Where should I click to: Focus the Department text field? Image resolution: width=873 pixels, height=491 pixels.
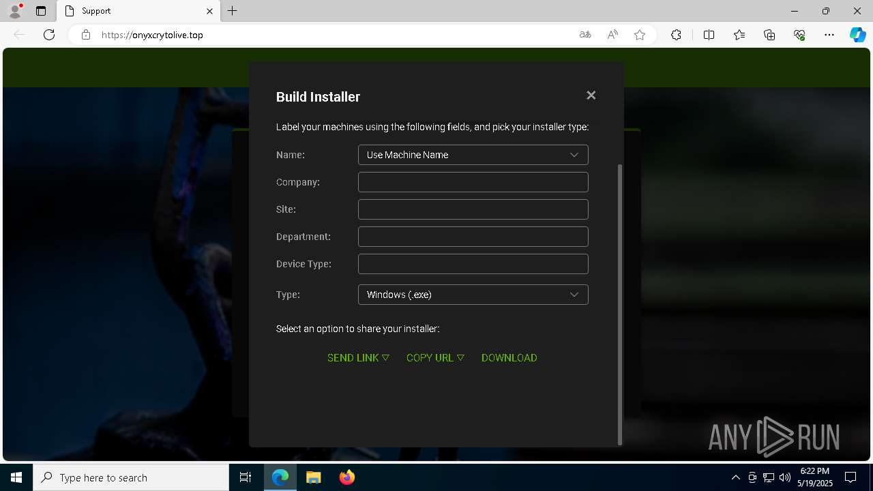(x=473, y=237)
